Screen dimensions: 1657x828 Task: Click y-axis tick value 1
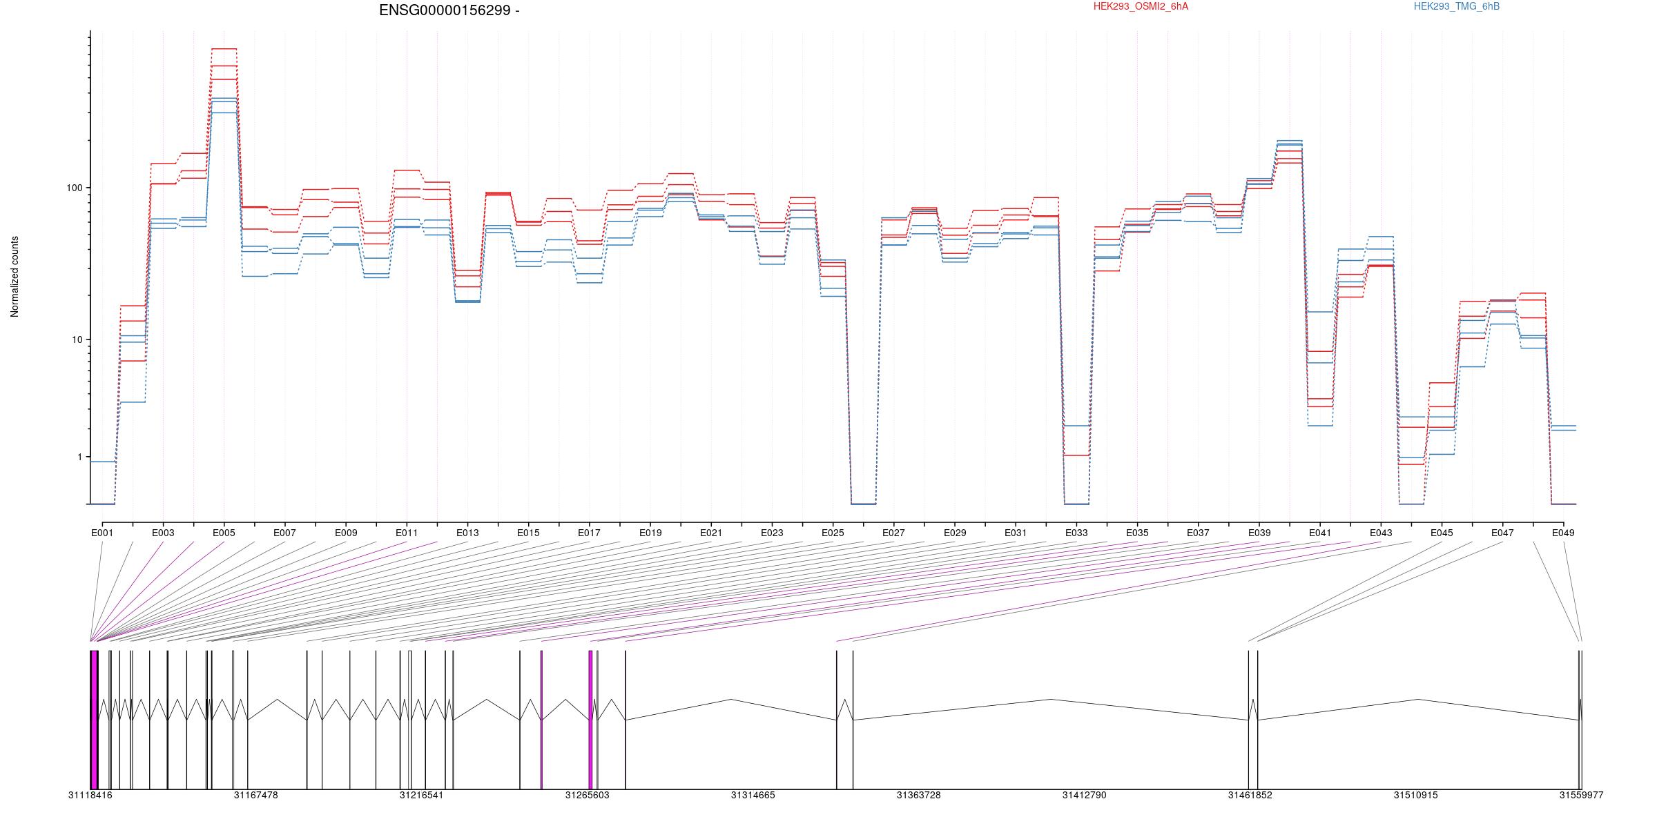pyautogui.click(x=79, y=457)
